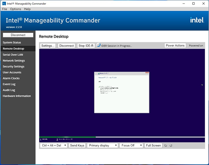
Task: Go to System Status in the sidebar
Action: coord(18,43)
